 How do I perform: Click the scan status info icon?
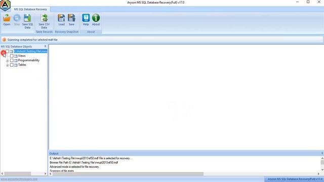point(4,39)
